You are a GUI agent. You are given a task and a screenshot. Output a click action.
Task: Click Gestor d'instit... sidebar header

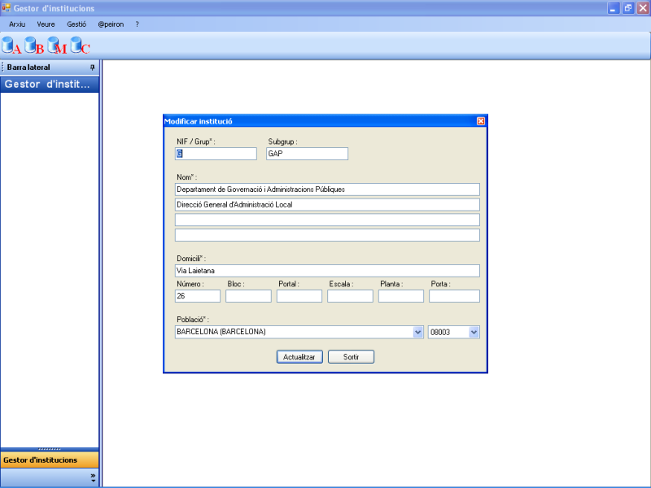(x=50, y=85)
